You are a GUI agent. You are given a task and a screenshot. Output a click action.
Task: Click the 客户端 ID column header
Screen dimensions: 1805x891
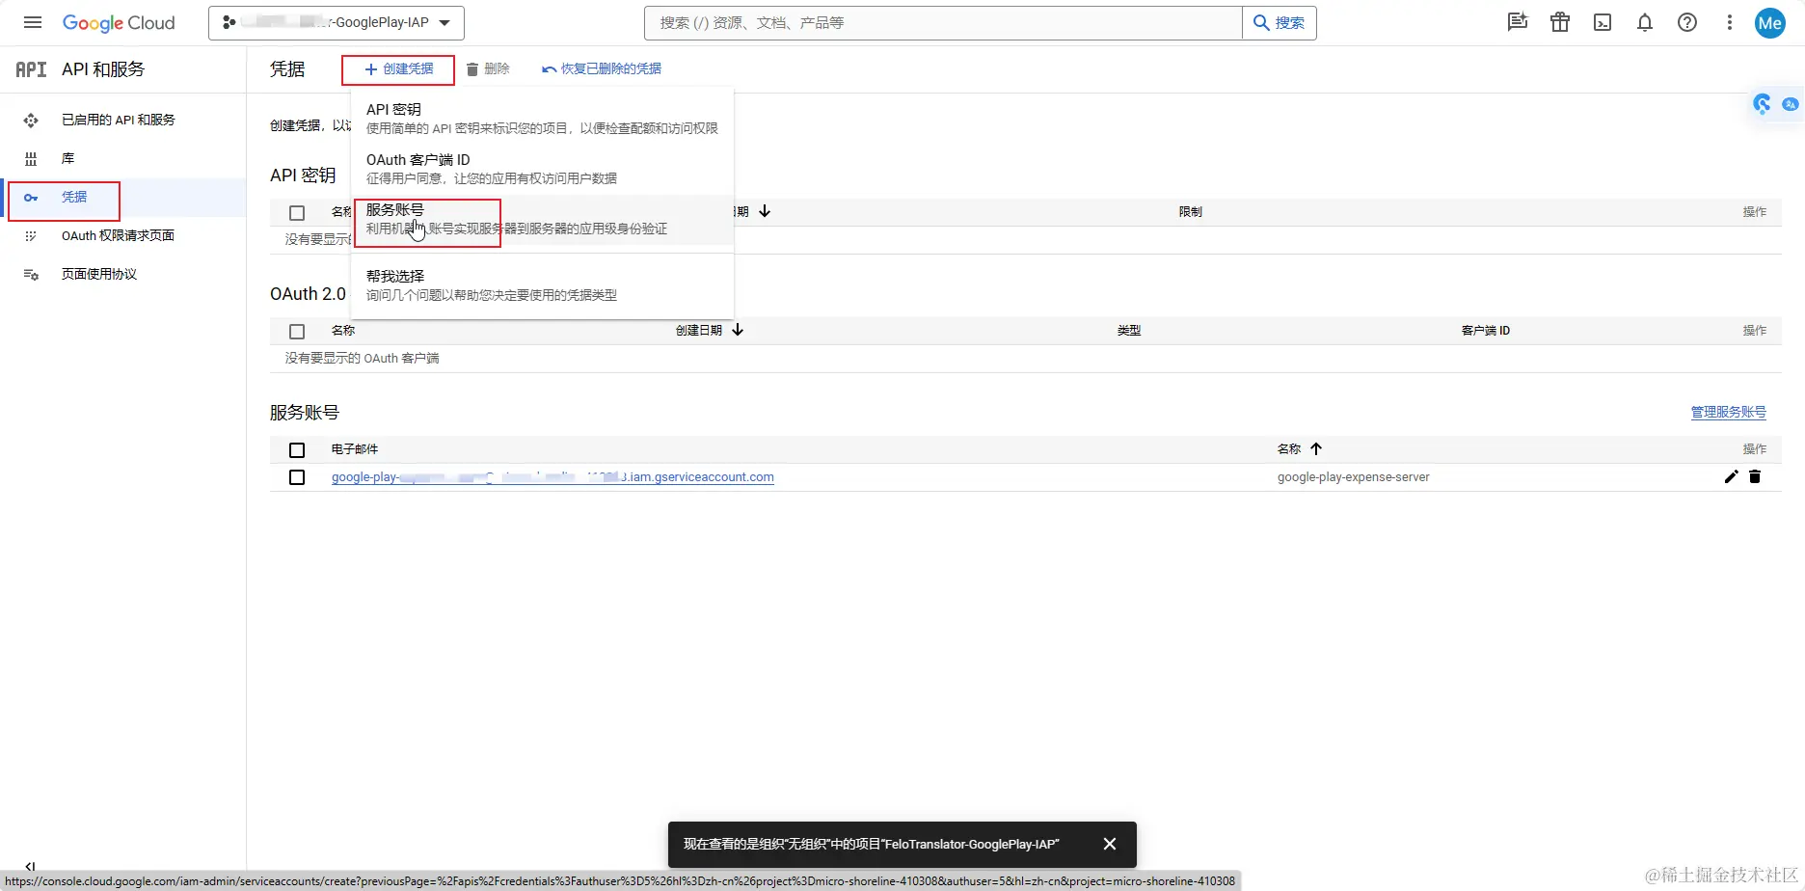(1486, 331)
